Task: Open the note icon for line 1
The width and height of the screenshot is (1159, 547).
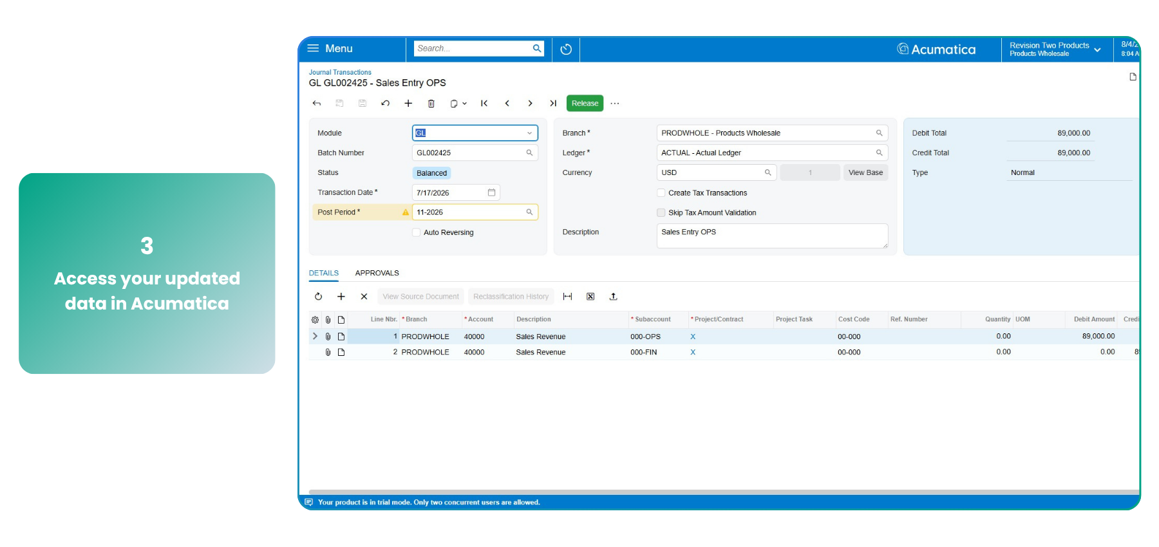Action: click(341, 337)
